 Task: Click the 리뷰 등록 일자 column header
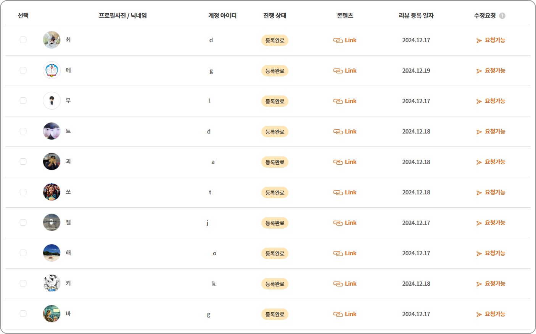(416, 16)
